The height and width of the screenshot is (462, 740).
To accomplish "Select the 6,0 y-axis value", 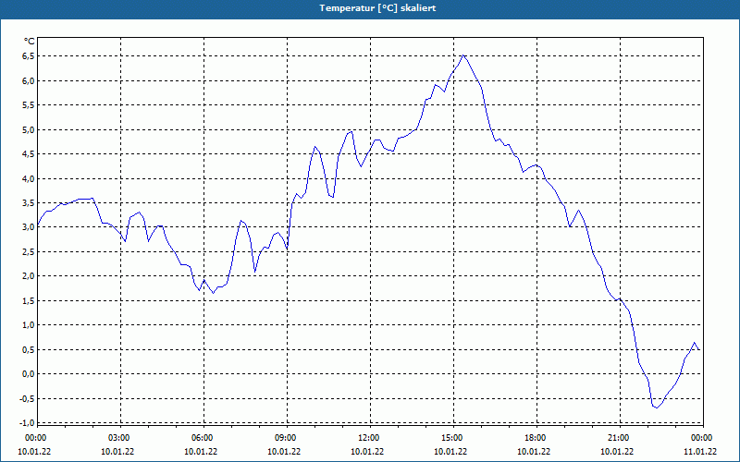I will pyautogui.click(x=29, y=80).
